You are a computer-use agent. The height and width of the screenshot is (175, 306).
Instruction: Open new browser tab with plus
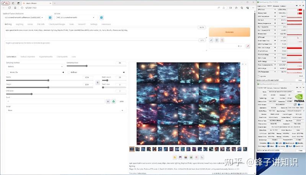55,3
